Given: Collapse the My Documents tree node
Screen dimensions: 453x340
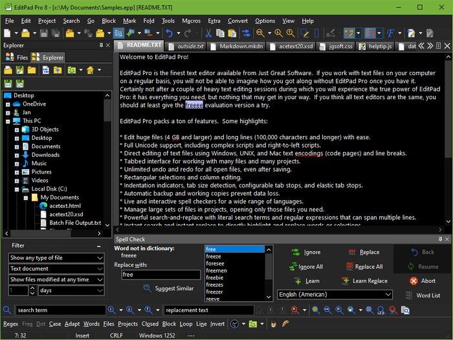Looking at the screenshot, I should click(x=26, y=198).
